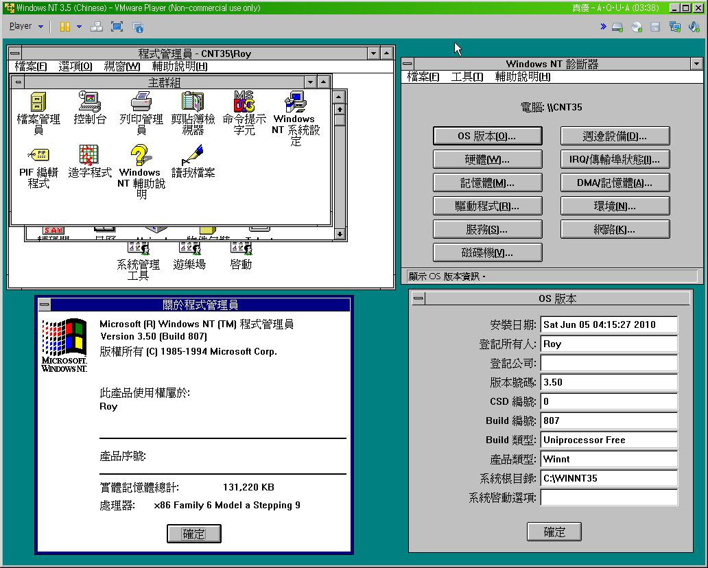Screen dimensions: 708x568
Task: Click the IRQ/傳輸埠狀態 button
Action: click(615, 159)
